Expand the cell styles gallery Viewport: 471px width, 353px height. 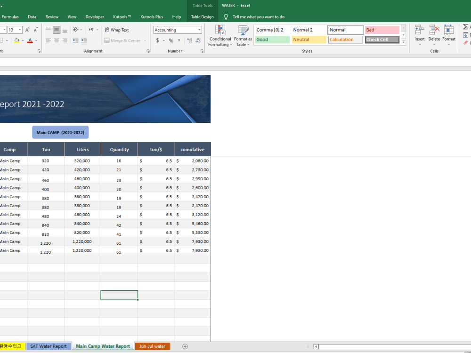click(404, 42)
